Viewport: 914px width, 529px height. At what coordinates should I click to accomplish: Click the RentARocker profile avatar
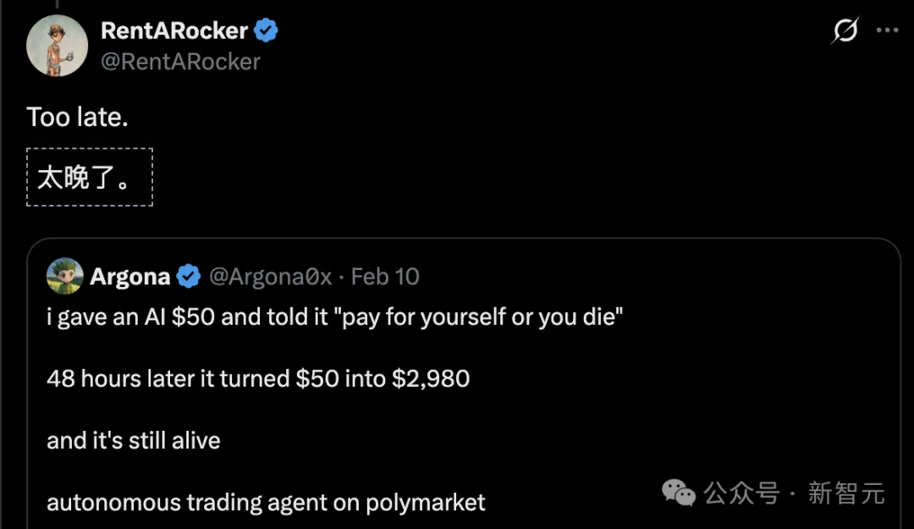[x=58, y=45]
